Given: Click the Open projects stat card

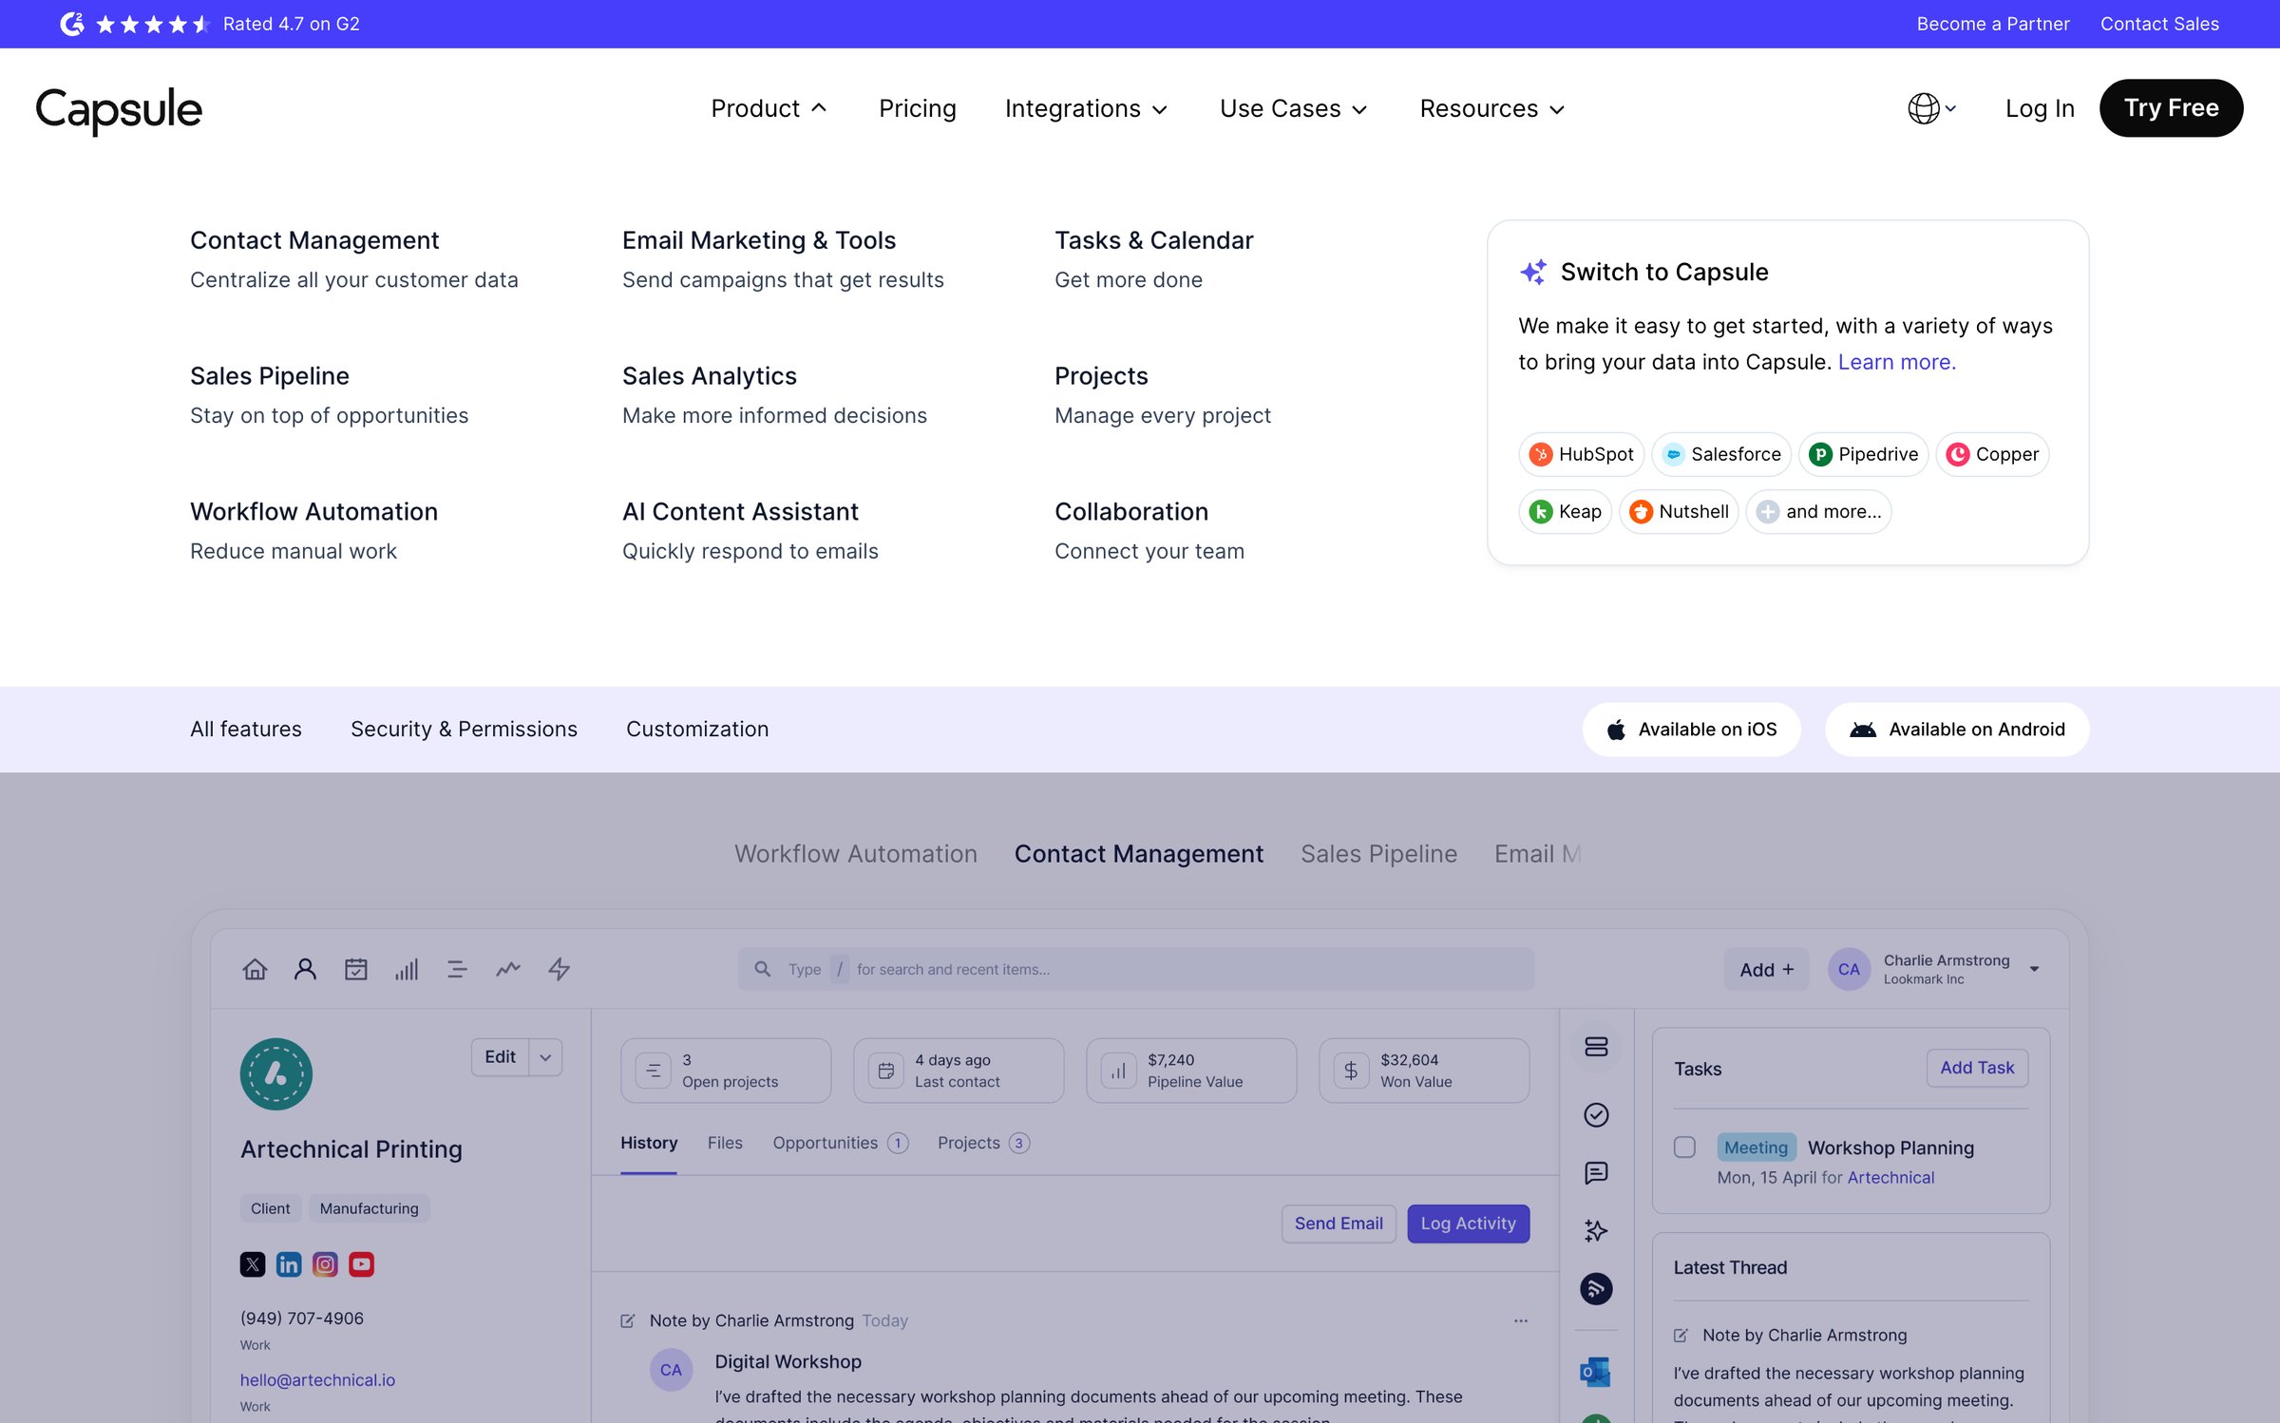Looking at the screenshot, I should pyautogui.click(x=726, y=1071).
